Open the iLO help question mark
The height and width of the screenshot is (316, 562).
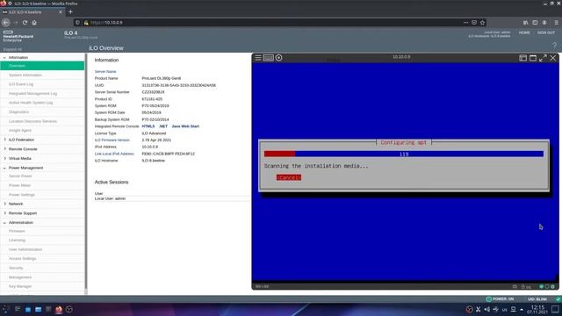coord(554,45)
